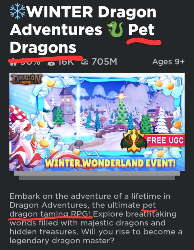Click the Ages 9+ rating label
Screen dimensions: 194x250
tap(168, 62)
